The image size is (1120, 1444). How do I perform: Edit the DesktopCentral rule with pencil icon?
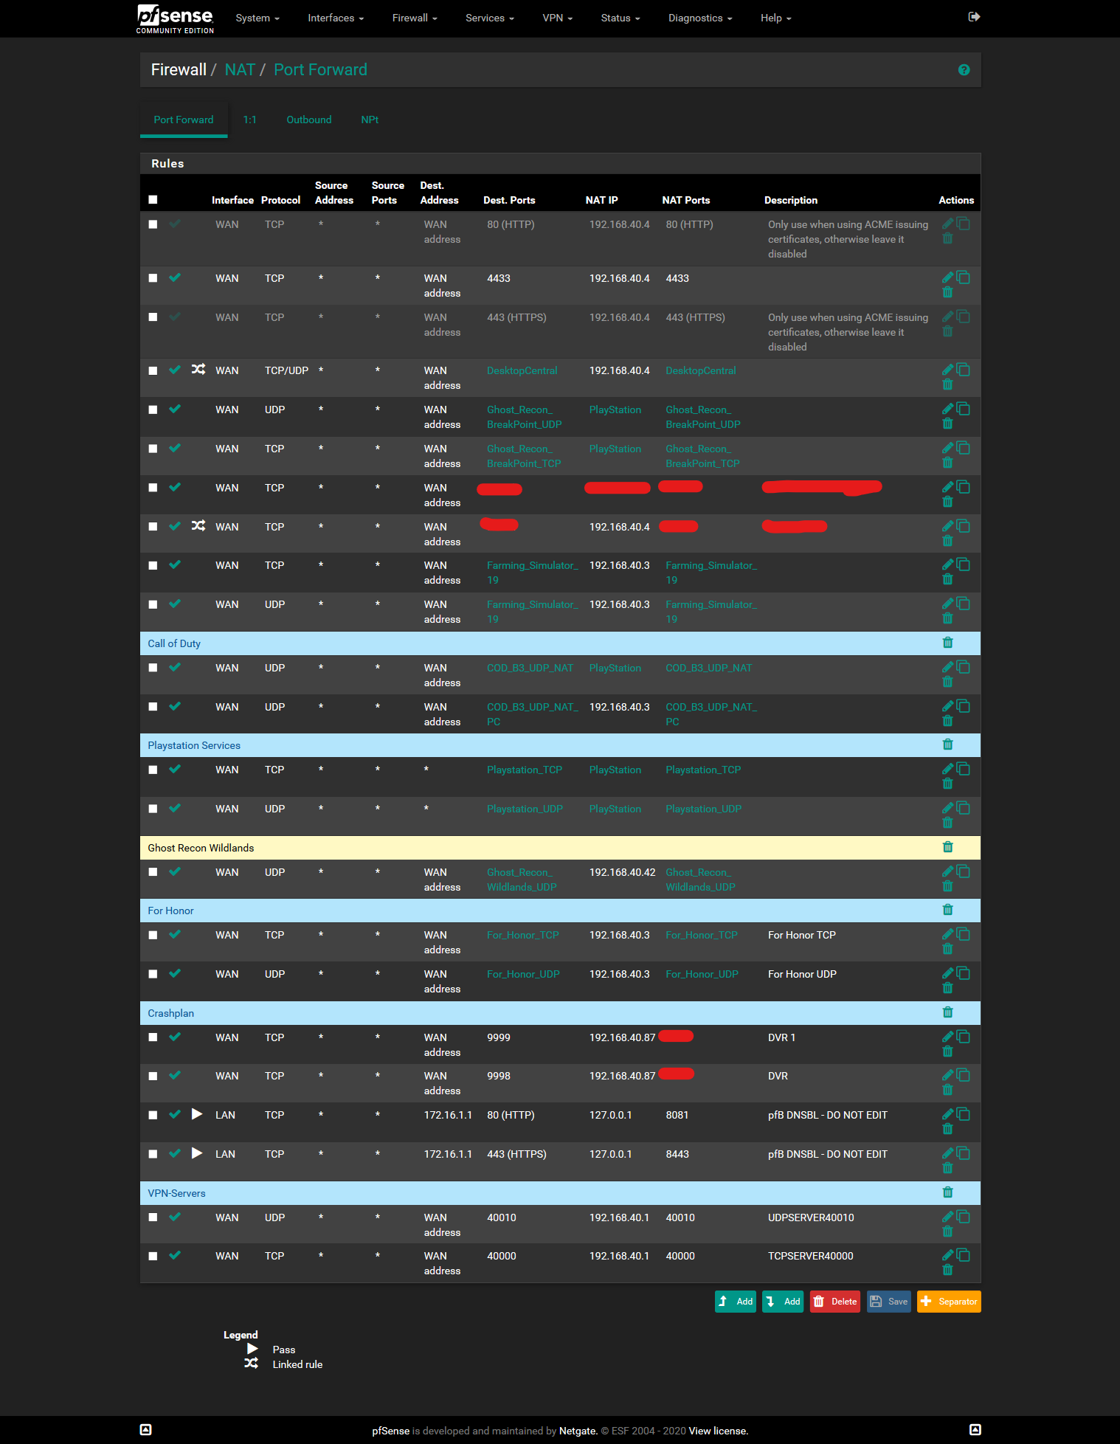948,370
